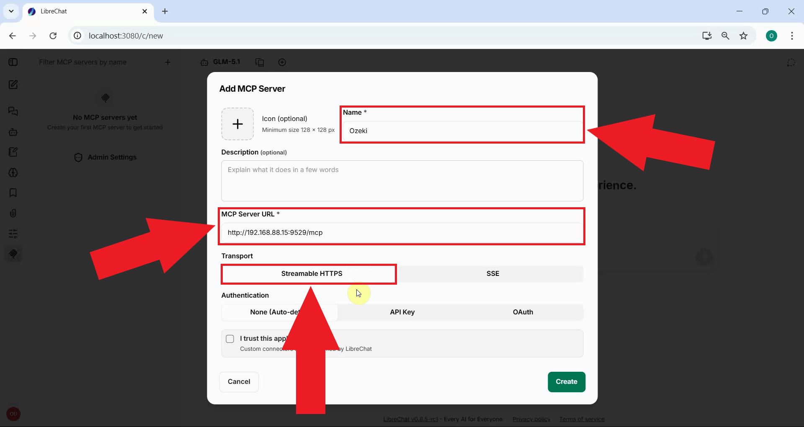Image resolution: width=804 pixels, height=427 pixels.
Task: View site information icon in address bar
Action: [77, 36]
